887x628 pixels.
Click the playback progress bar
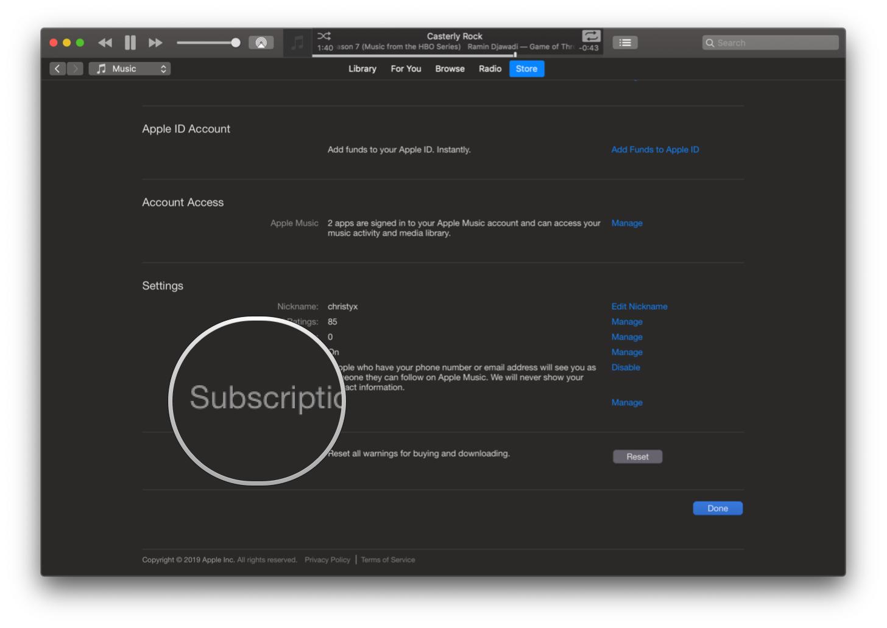(x=458, y=55)
